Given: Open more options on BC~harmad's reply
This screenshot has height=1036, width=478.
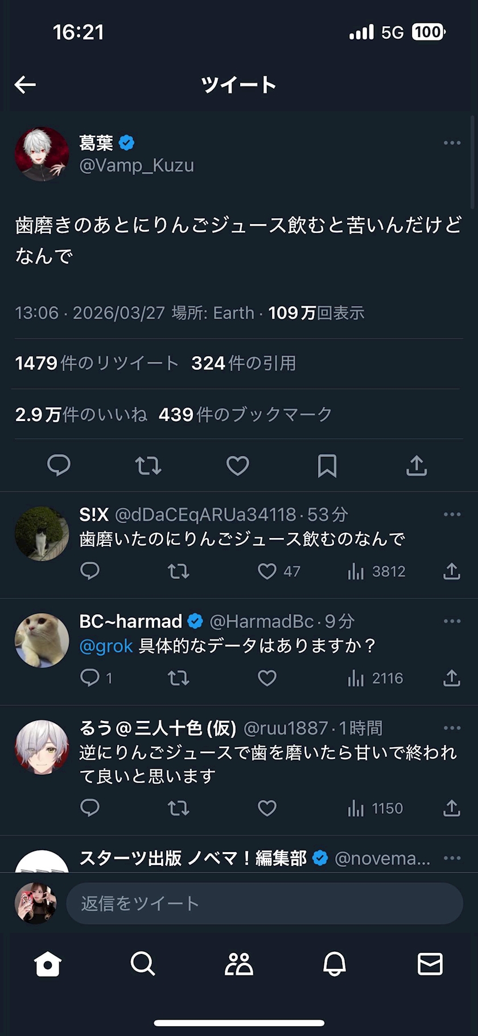Looking at the screenshot, I should click(452, 621).
